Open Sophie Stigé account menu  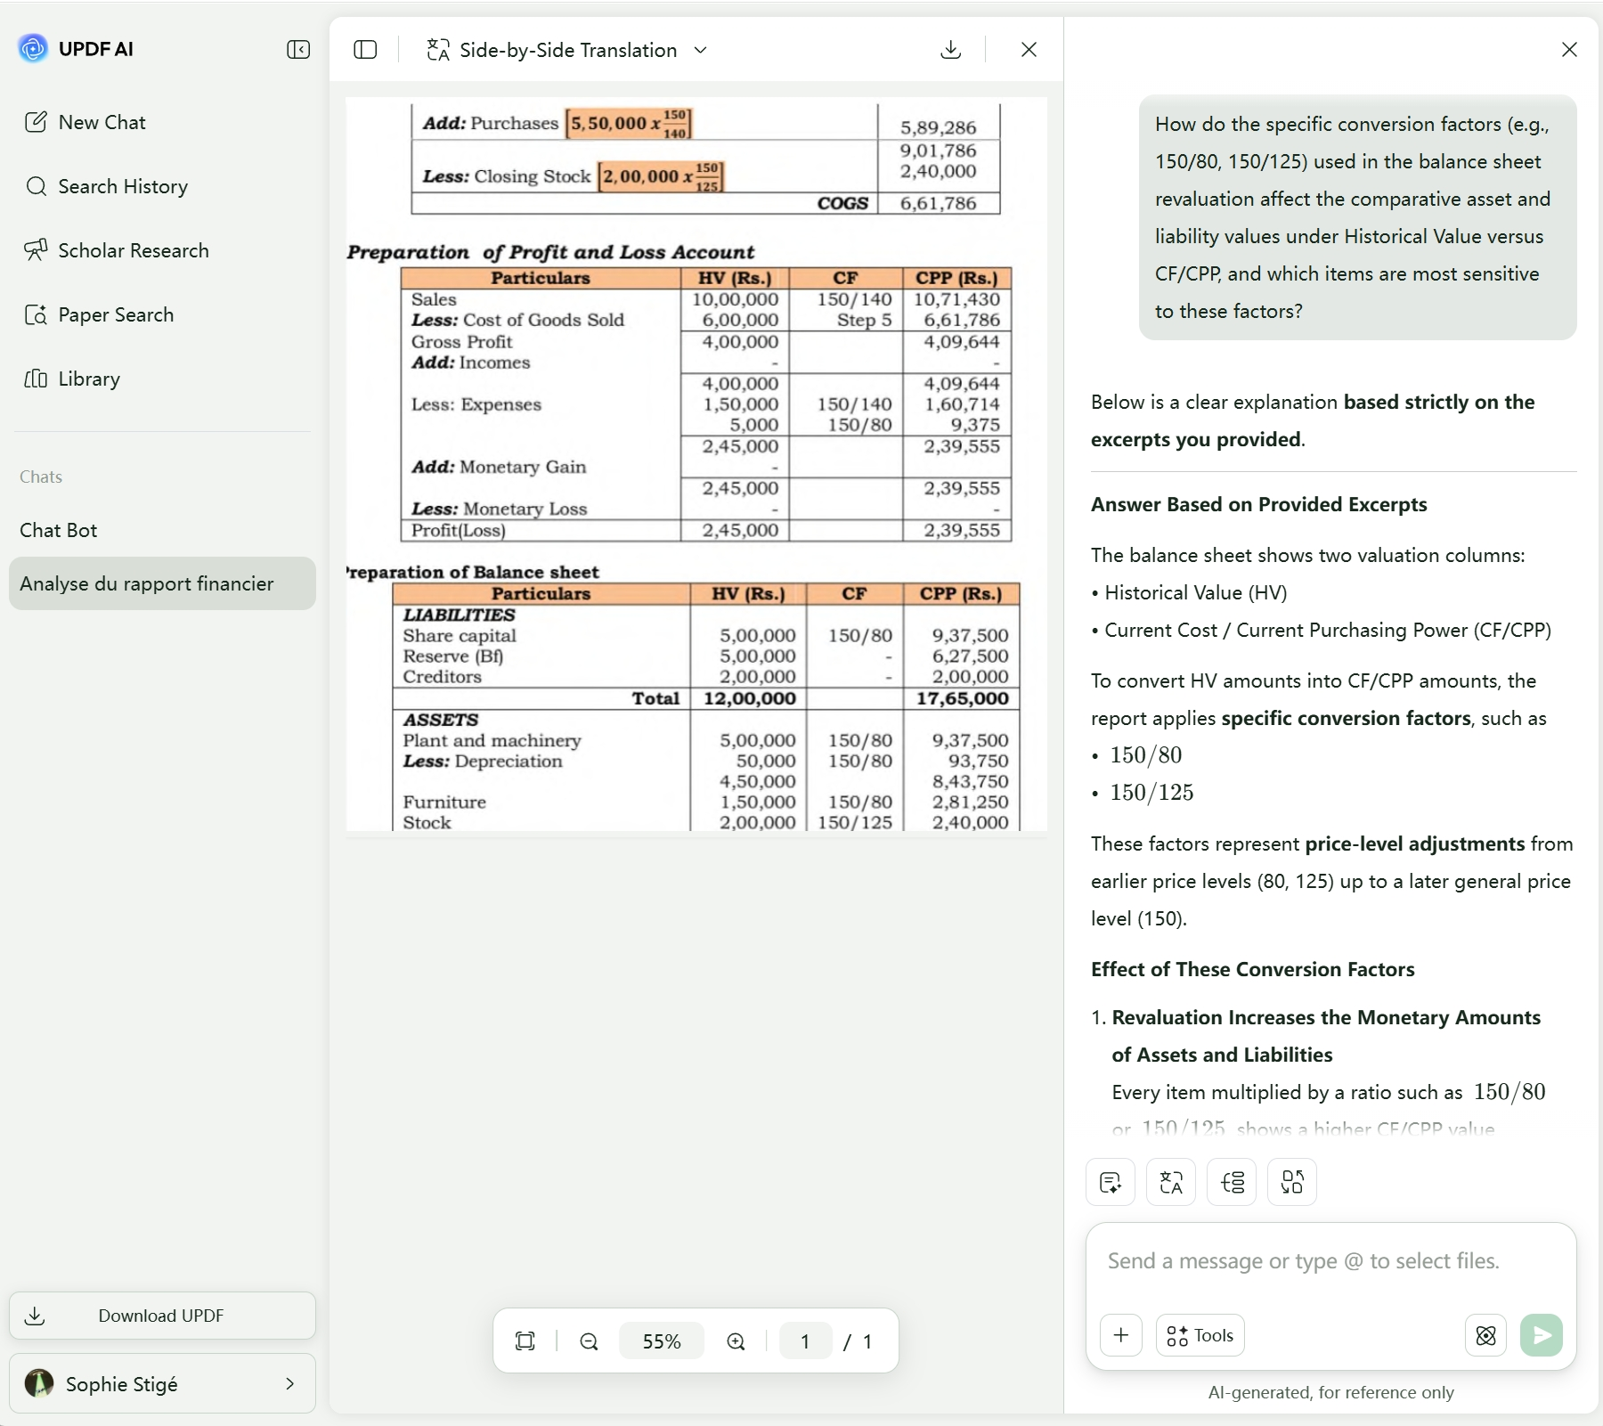(x=162, y=1383)
